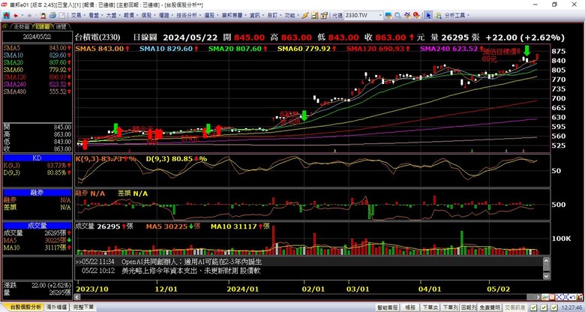Click the KD indicator panel header
The image size is (585, 312).
(37, 158)
